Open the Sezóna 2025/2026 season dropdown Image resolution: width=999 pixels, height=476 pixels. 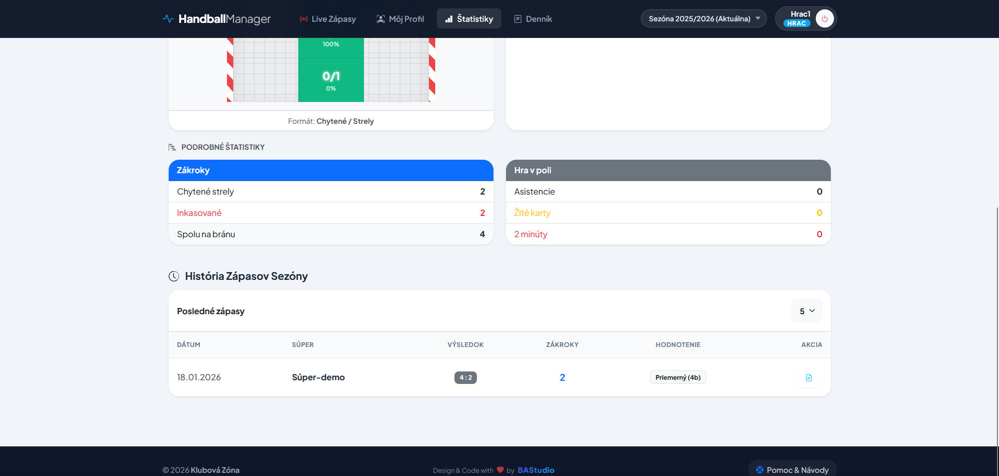[703, 19]
